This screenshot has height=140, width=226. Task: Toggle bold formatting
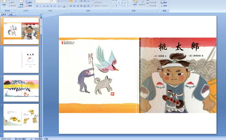[x=37, y=6]
